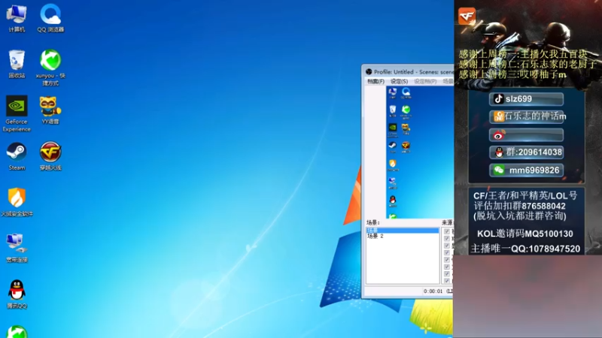This screenshot has width=602, height=338.
Task: Toggle the topmost checkbox in sources list
Action: 446,231
